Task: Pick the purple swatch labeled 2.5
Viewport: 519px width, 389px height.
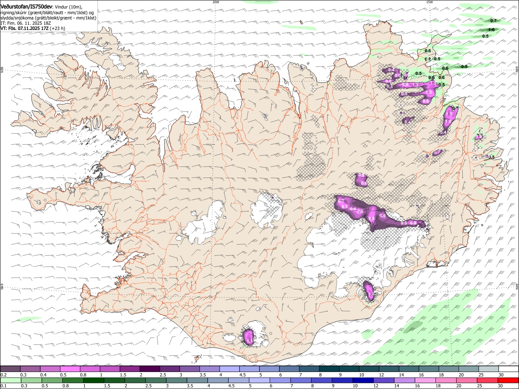Action: pos(169,369)
